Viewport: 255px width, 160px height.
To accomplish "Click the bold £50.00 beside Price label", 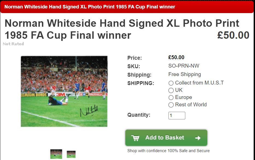I will tap(176, 58).
